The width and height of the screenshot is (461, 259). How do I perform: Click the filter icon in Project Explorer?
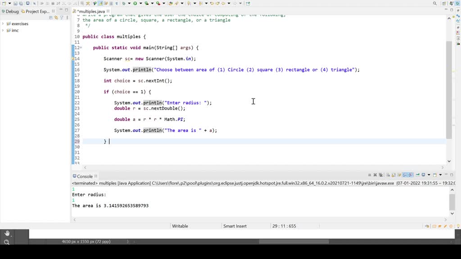pyautogui.click(x=62, y=17)
